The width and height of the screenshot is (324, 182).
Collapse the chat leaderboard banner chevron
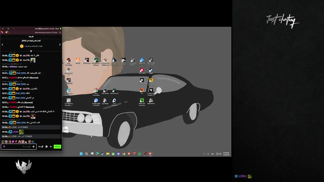[x=31, y=51]
